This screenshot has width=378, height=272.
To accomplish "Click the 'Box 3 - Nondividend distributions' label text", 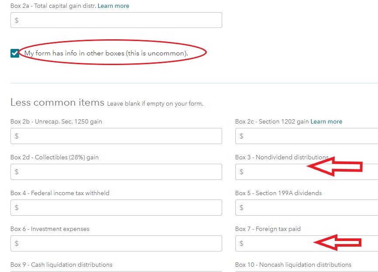I will [282, 157].
